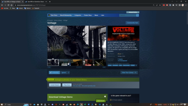Open the Your Store menu
Viewport: 188px width, 106px height.
54,15
